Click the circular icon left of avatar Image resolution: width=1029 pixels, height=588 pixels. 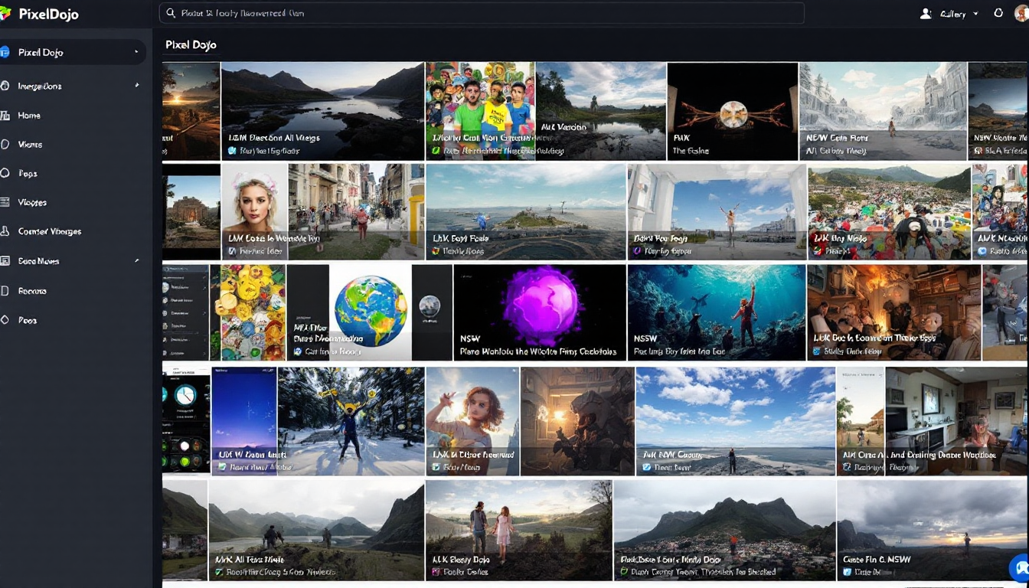tap(998, 14)
